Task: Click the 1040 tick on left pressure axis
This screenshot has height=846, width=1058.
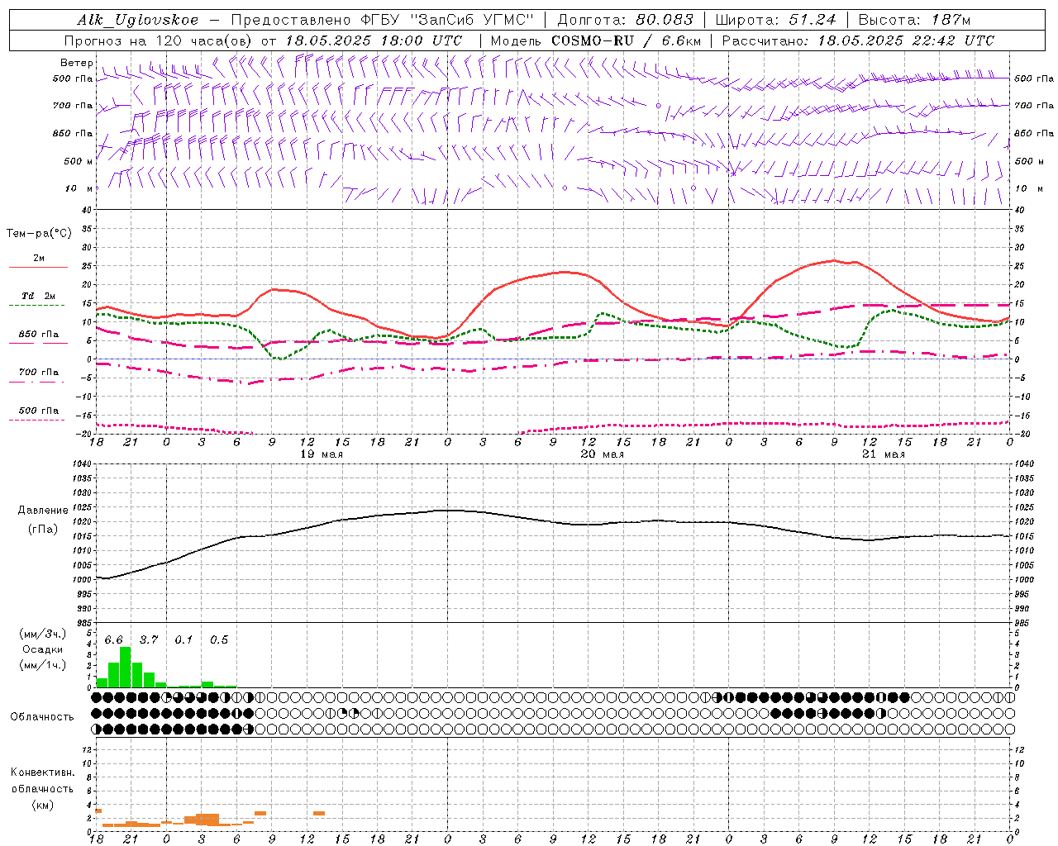Action: click(x=82, y=464)
